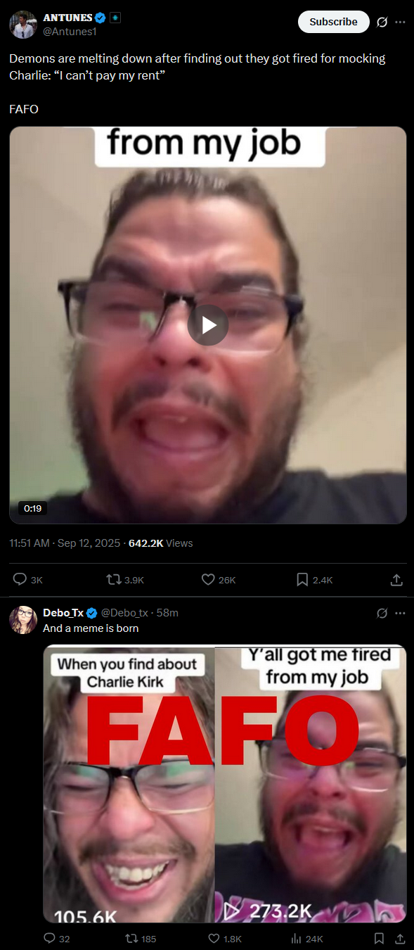Screen dimensions: 414x950
Task: Like Debo_Tx reply with 1.8K likes
Action: coord(226,939)
